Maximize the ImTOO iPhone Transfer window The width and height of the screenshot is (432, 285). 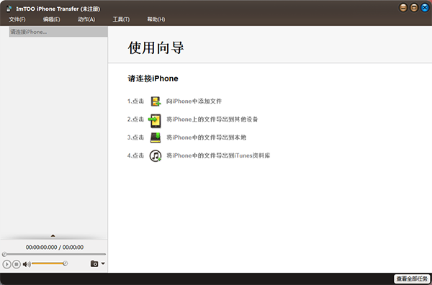[414, 8]
